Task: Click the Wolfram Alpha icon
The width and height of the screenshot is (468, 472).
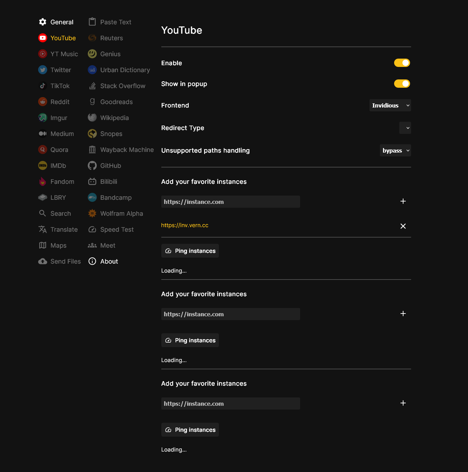Action: tap(92, 213)
